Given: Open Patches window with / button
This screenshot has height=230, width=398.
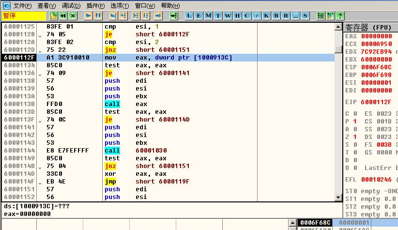Looking at the screenshot, I should 257,16.
